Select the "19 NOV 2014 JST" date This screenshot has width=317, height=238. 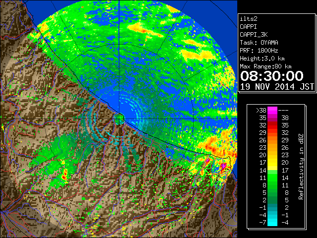[x=277, y=87]
